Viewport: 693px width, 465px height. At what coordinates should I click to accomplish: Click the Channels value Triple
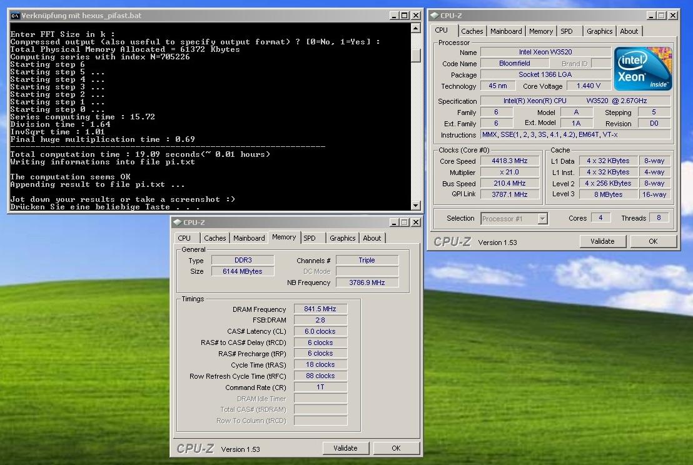[x=367, y=260]
